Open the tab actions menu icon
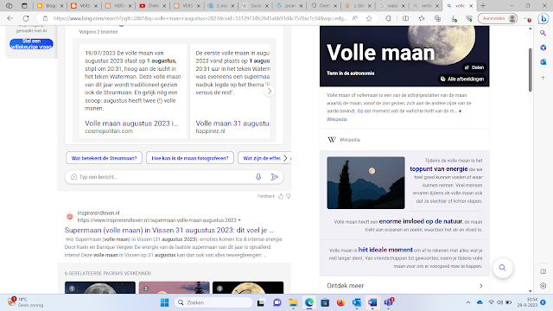553x311 pixels. click(x=24, y=6)
